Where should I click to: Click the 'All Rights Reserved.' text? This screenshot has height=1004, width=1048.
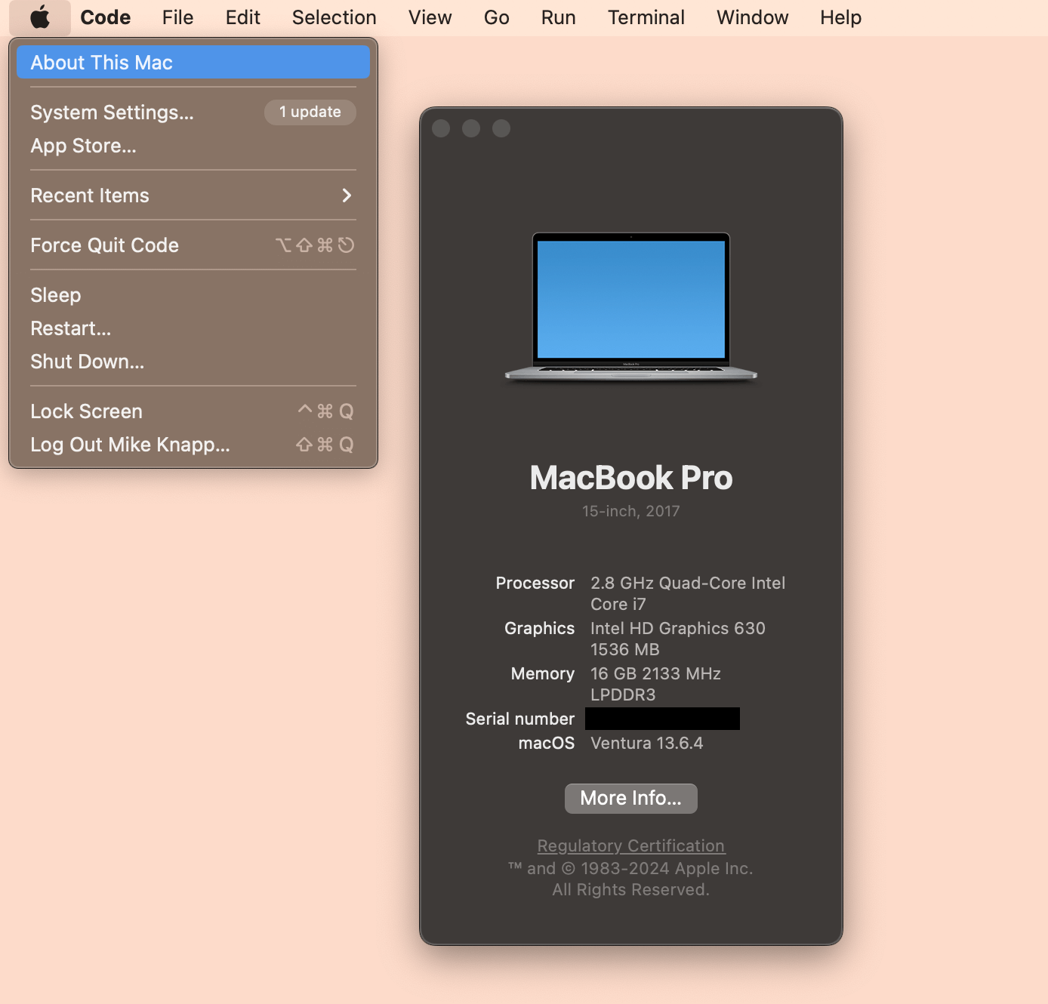click(631, 890)
